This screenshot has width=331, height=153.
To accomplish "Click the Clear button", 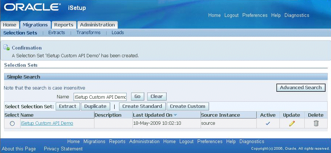I will pyautogui.click(x=157, y=96).
